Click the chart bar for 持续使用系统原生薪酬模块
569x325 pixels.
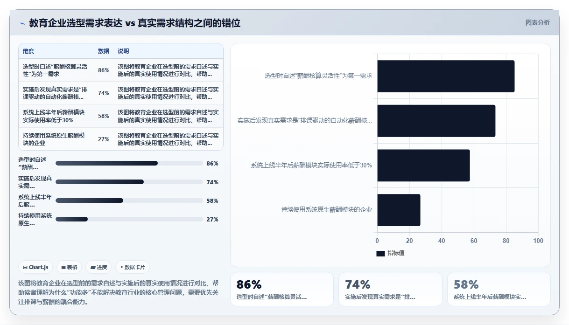click(399, 210)
